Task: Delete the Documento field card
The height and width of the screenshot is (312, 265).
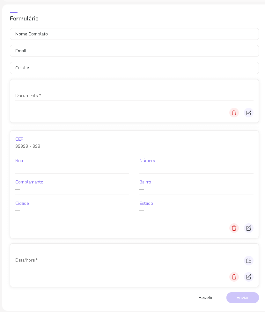Action: point(234,113)
